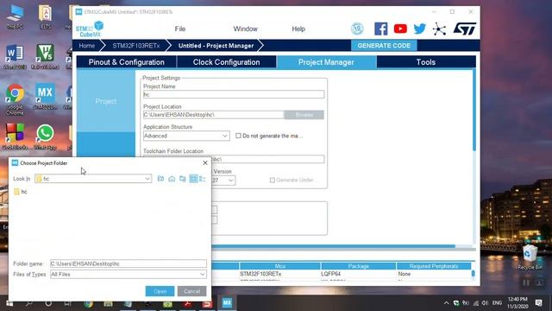552x311 pixels.
Task: Select the hc folder in file list
Action: (x=21, y=192)
